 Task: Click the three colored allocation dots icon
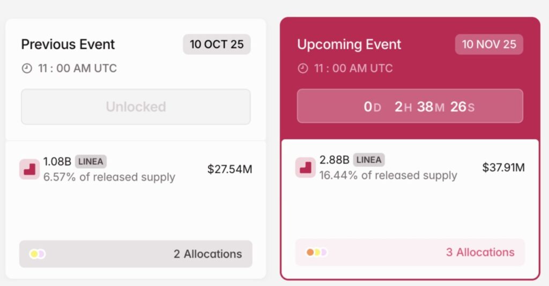pos(316,252)
